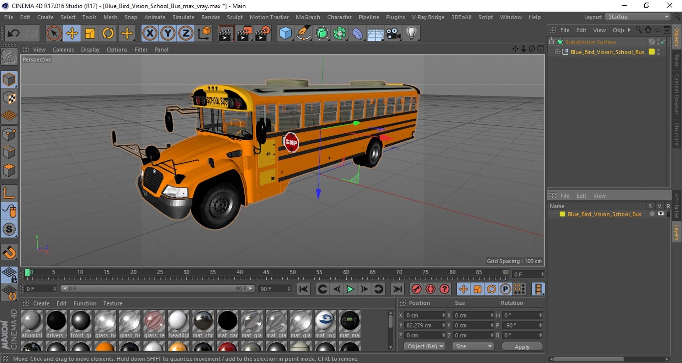Switch to the Layers side tab

click(x=677, y=233)
